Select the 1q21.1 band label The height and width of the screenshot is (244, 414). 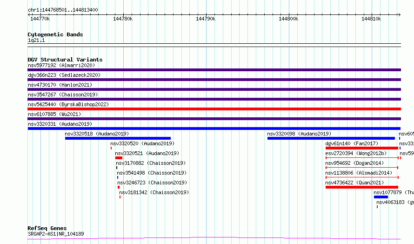tap(36, 40)
